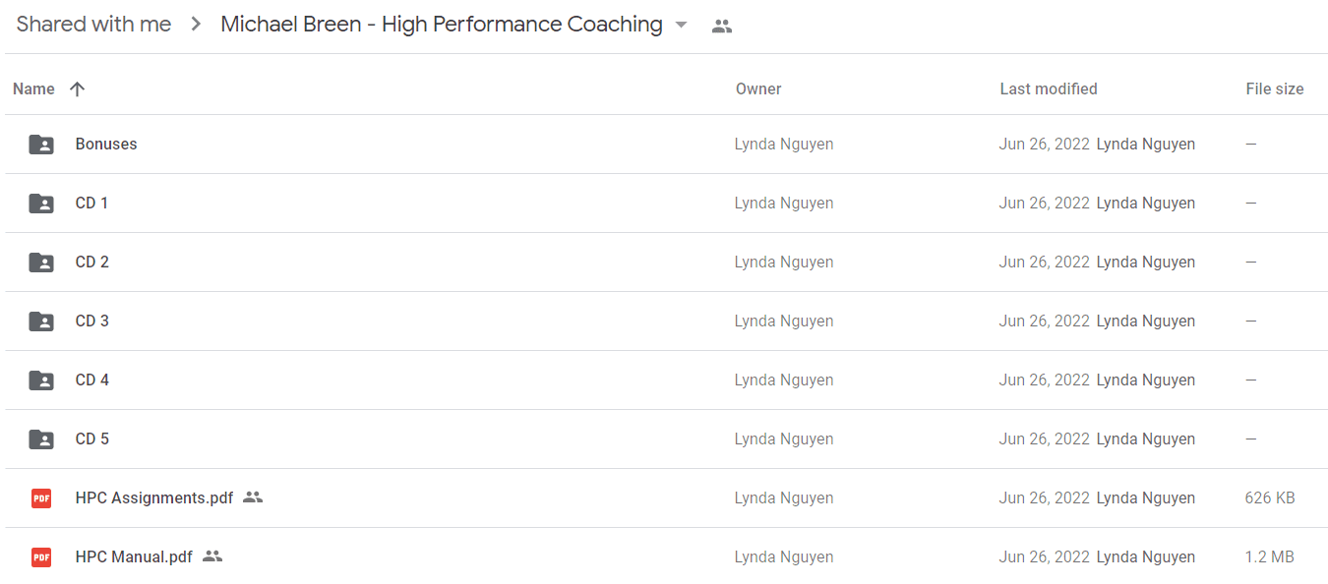
Task: Select the CD 3 folder icon
Action: tap(41, 321)
